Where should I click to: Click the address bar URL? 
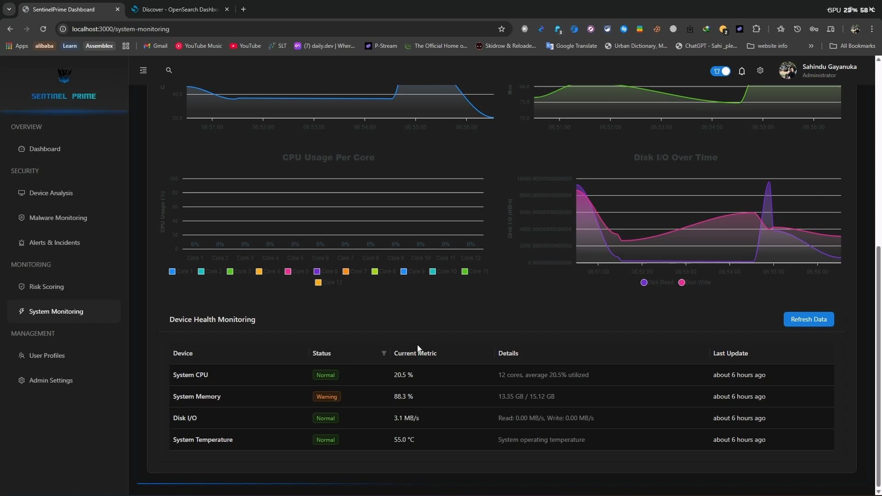click(120, 29)
